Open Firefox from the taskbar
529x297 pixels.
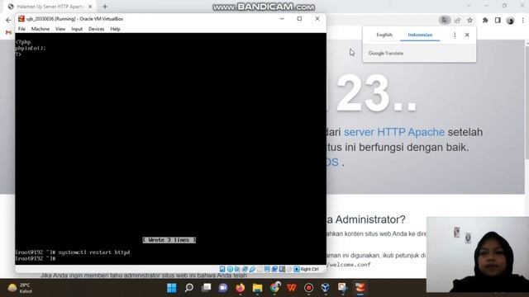[x=241, y=288]
